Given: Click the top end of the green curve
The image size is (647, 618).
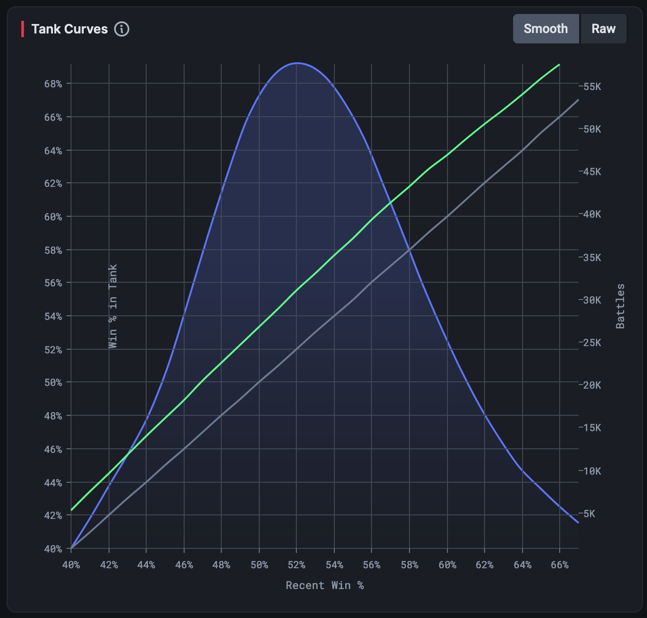Looking at the screenshot, I should pyautogui.click(x=559, y=65).
